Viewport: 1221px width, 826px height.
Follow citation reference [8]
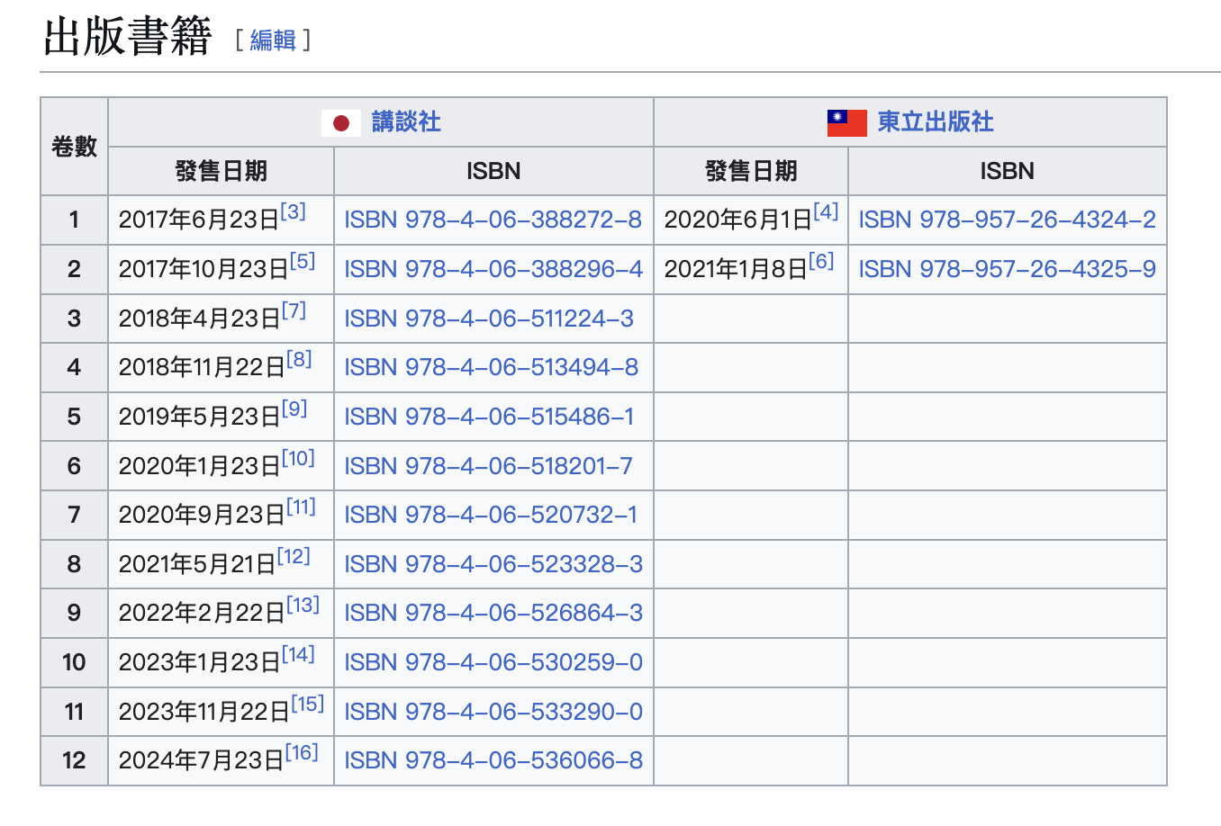pos(300,360)
